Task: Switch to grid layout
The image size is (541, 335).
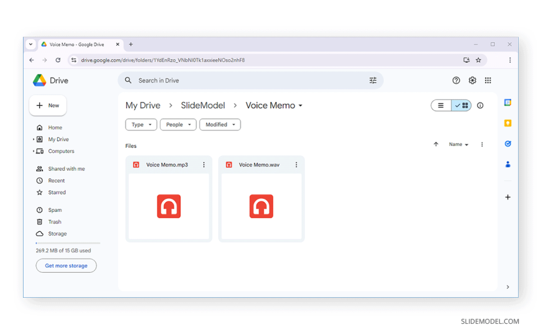Action: [x=461, y=106]
